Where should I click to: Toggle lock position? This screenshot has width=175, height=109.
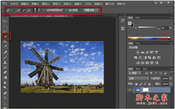(145, 84)
